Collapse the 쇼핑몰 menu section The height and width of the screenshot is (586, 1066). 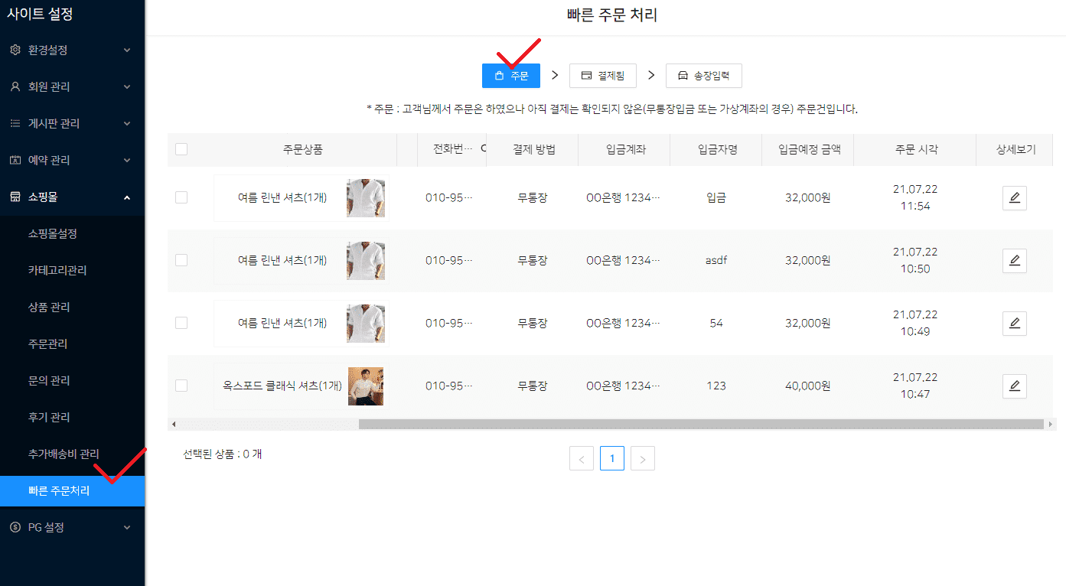(x=127, y=197)
